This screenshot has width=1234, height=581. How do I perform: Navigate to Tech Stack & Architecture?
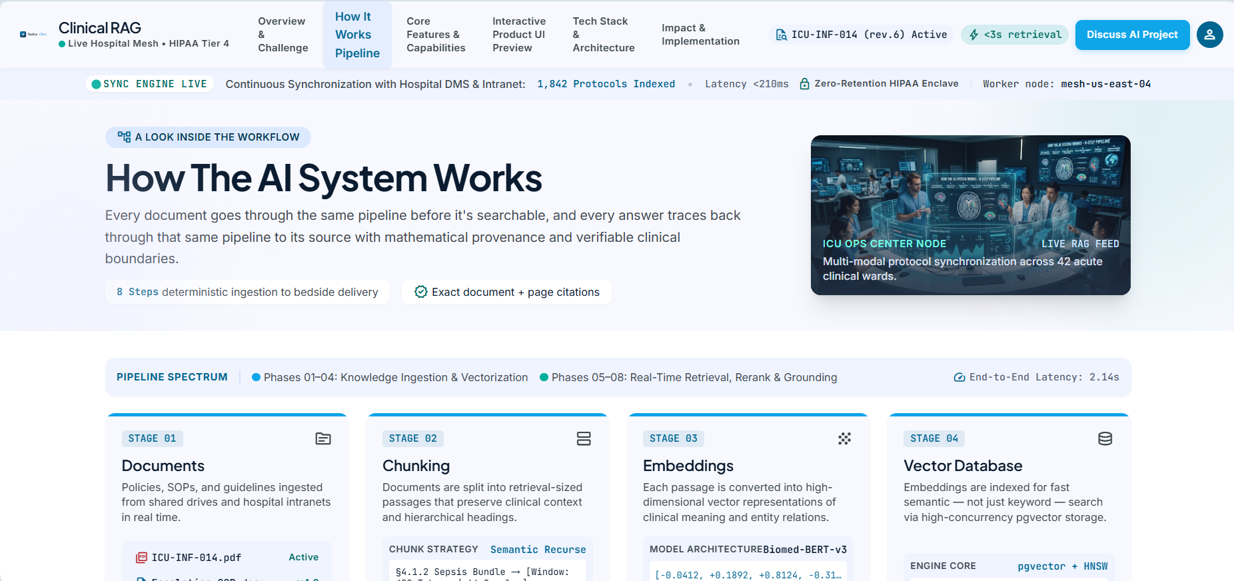[x=604, y=35]
